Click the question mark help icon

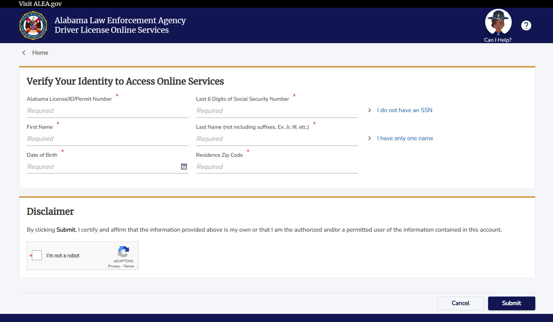526,25
